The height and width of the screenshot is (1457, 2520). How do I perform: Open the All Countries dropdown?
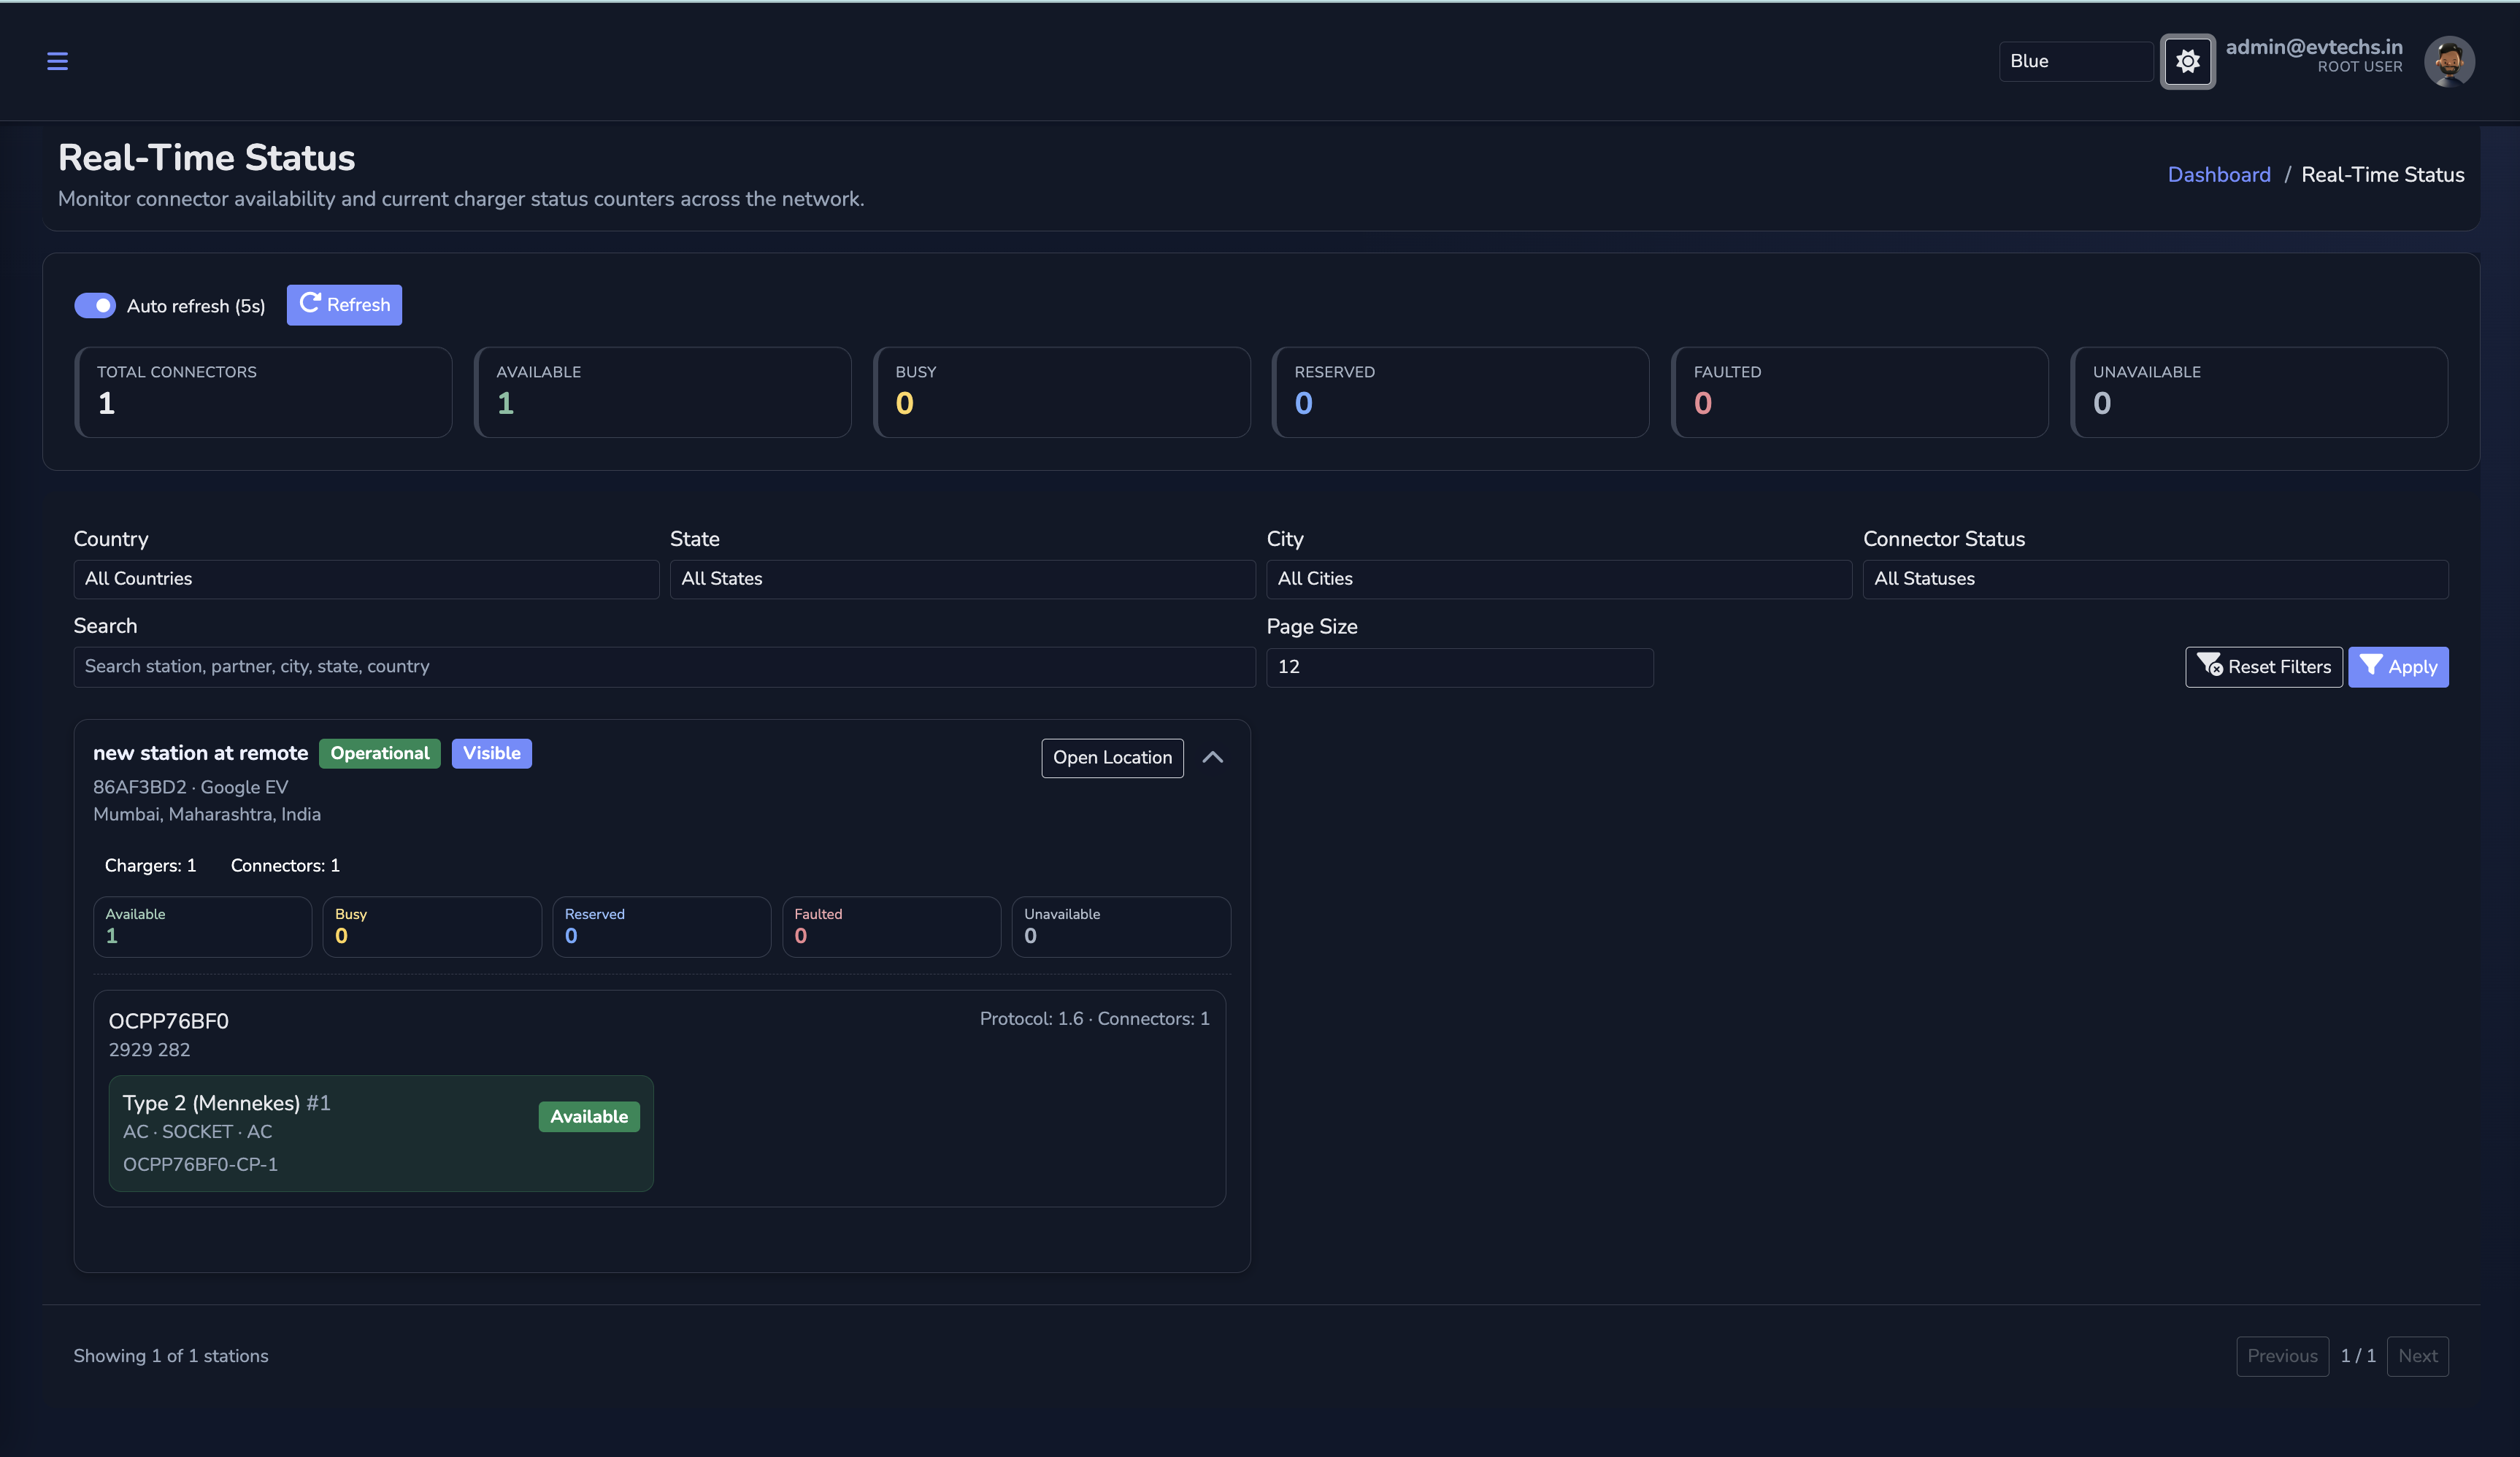pyautogui.click(x=365, y=579)
